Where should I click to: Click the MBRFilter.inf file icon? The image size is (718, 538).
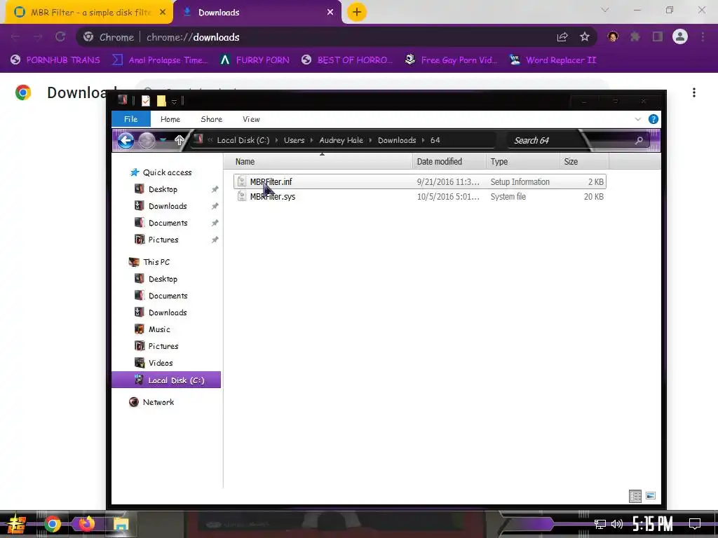242,181
